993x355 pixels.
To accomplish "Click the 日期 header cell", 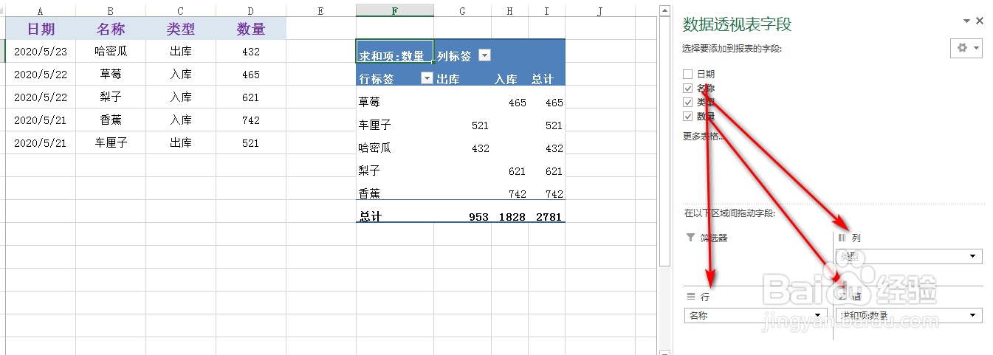I will tap(40, 29).
